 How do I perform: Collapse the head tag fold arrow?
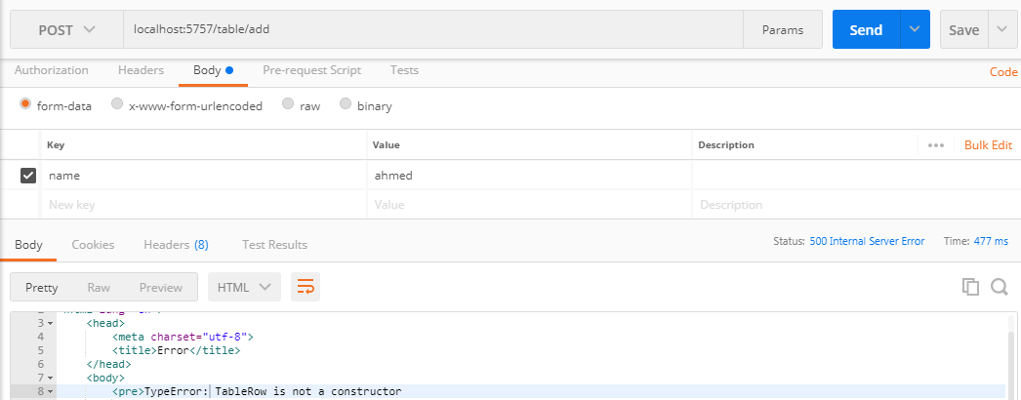(x=51, y=323)
